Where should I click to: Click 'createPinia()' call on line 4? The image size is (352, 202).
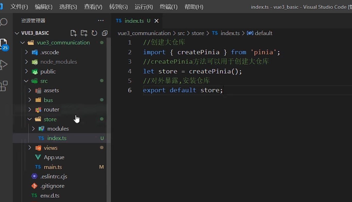coord(213,71)
